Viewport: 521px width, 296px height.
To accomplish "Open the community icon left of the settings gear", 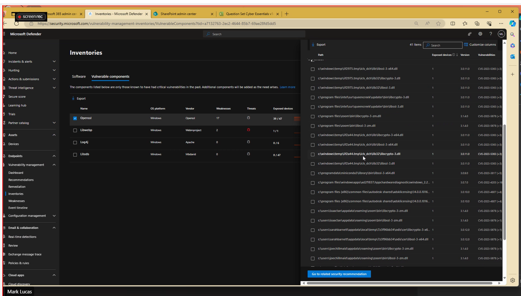I will 470,34.
